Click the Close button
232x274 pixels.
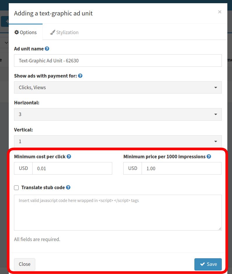(x=25, y=264)
